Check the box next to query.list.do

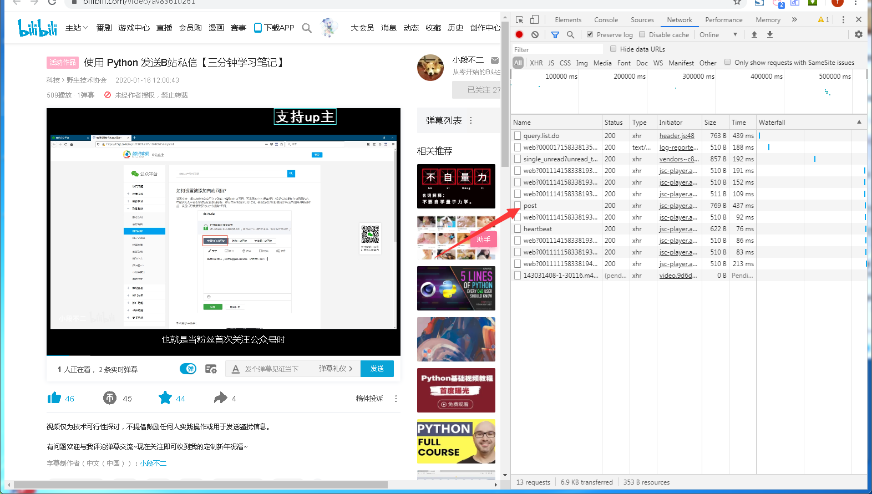518,135
